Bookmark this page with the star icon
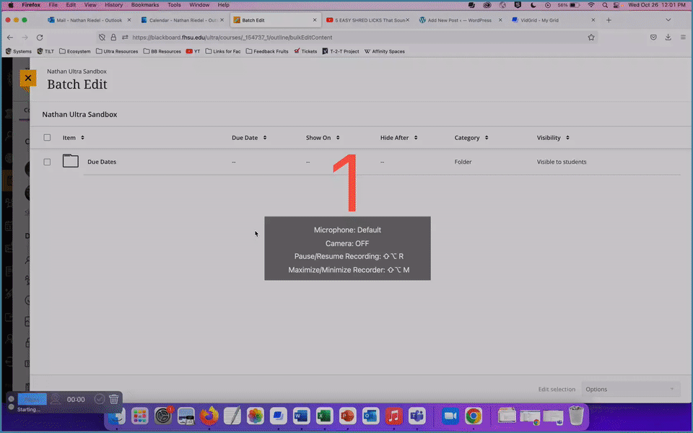The height and width of the screenshot is (433, 693). tap(591, 38)
